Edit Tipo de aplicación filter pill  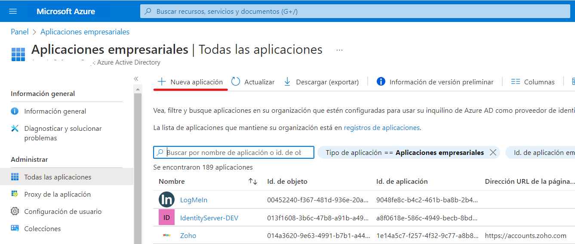[404, 152]
